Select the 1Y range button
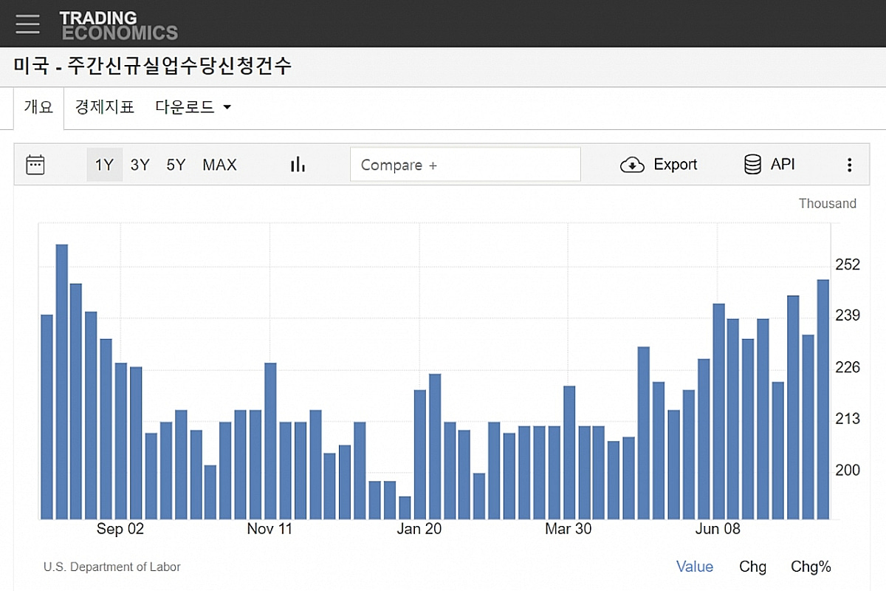Image resolution: width=886 pixels, height=591 pixels. (105, 165)
